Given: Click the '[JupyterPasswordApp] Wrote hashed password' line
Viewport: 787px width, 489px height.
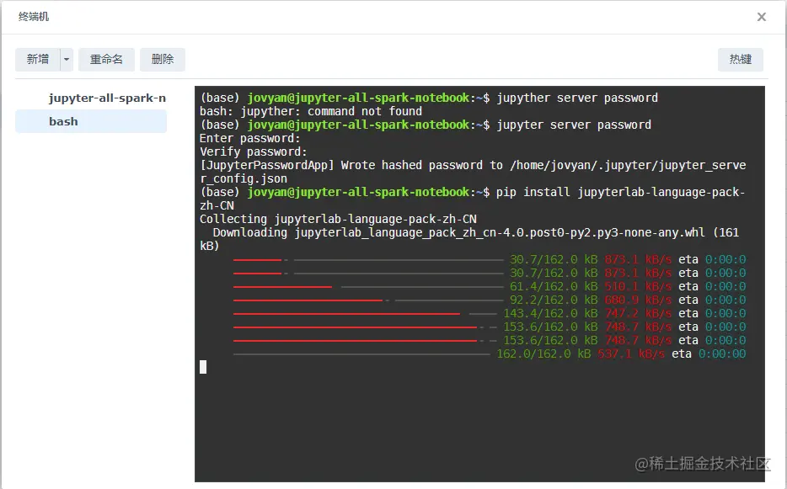Looking at the screenshot, I should point(473,166).
